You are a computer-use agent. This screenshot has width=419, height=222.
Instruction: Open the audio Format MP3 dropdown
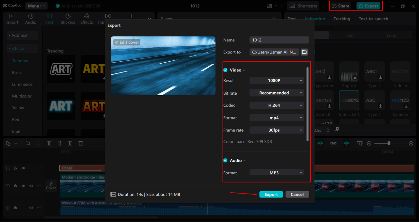coord(277,173)
